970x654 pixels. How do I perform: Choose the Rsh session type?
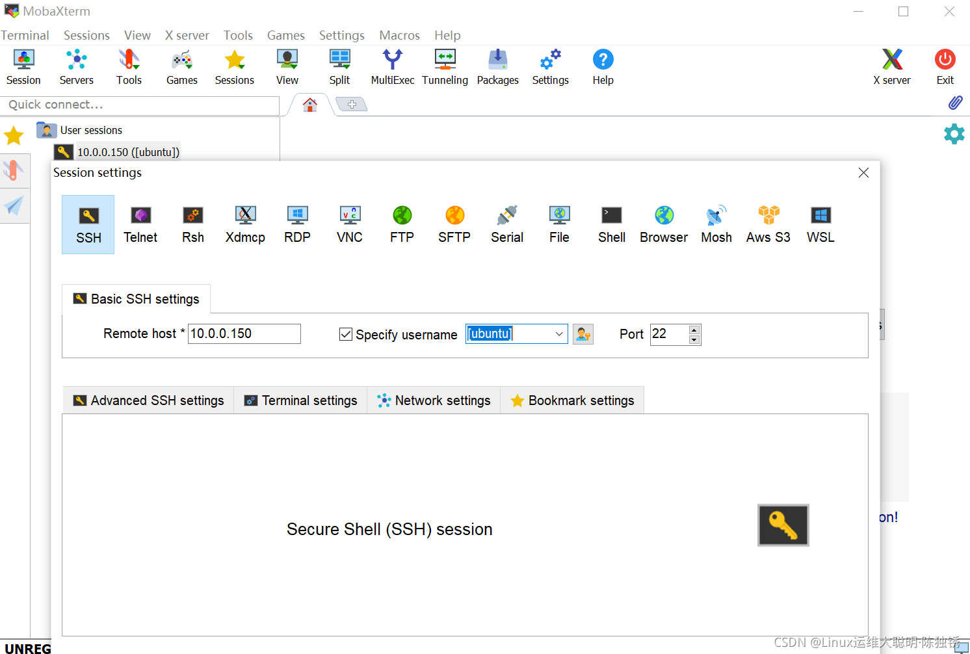193,224
